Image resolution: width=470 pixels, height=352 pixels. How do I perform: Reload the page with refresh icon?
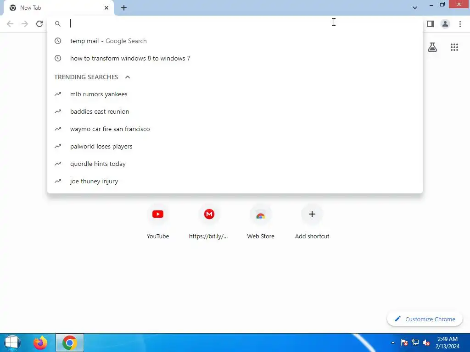click(39, 24)
